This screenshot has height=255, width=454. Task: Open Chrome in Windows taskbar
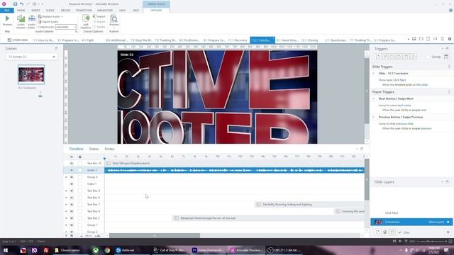pos(107,250)
